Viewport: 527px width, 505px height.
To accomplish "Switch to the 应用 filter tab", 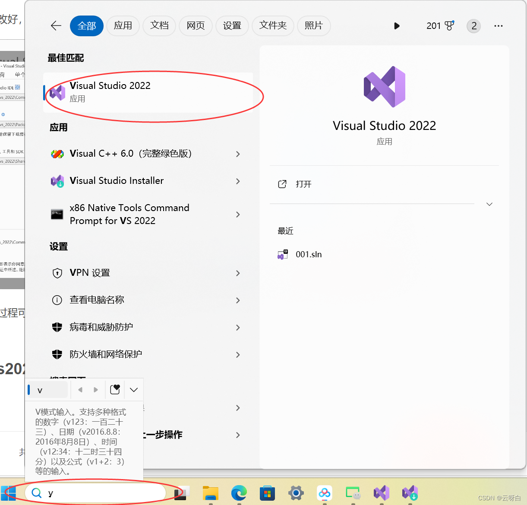I will pos(123,26).
